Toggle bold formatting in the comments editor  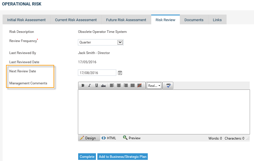(x=83, y=86)
